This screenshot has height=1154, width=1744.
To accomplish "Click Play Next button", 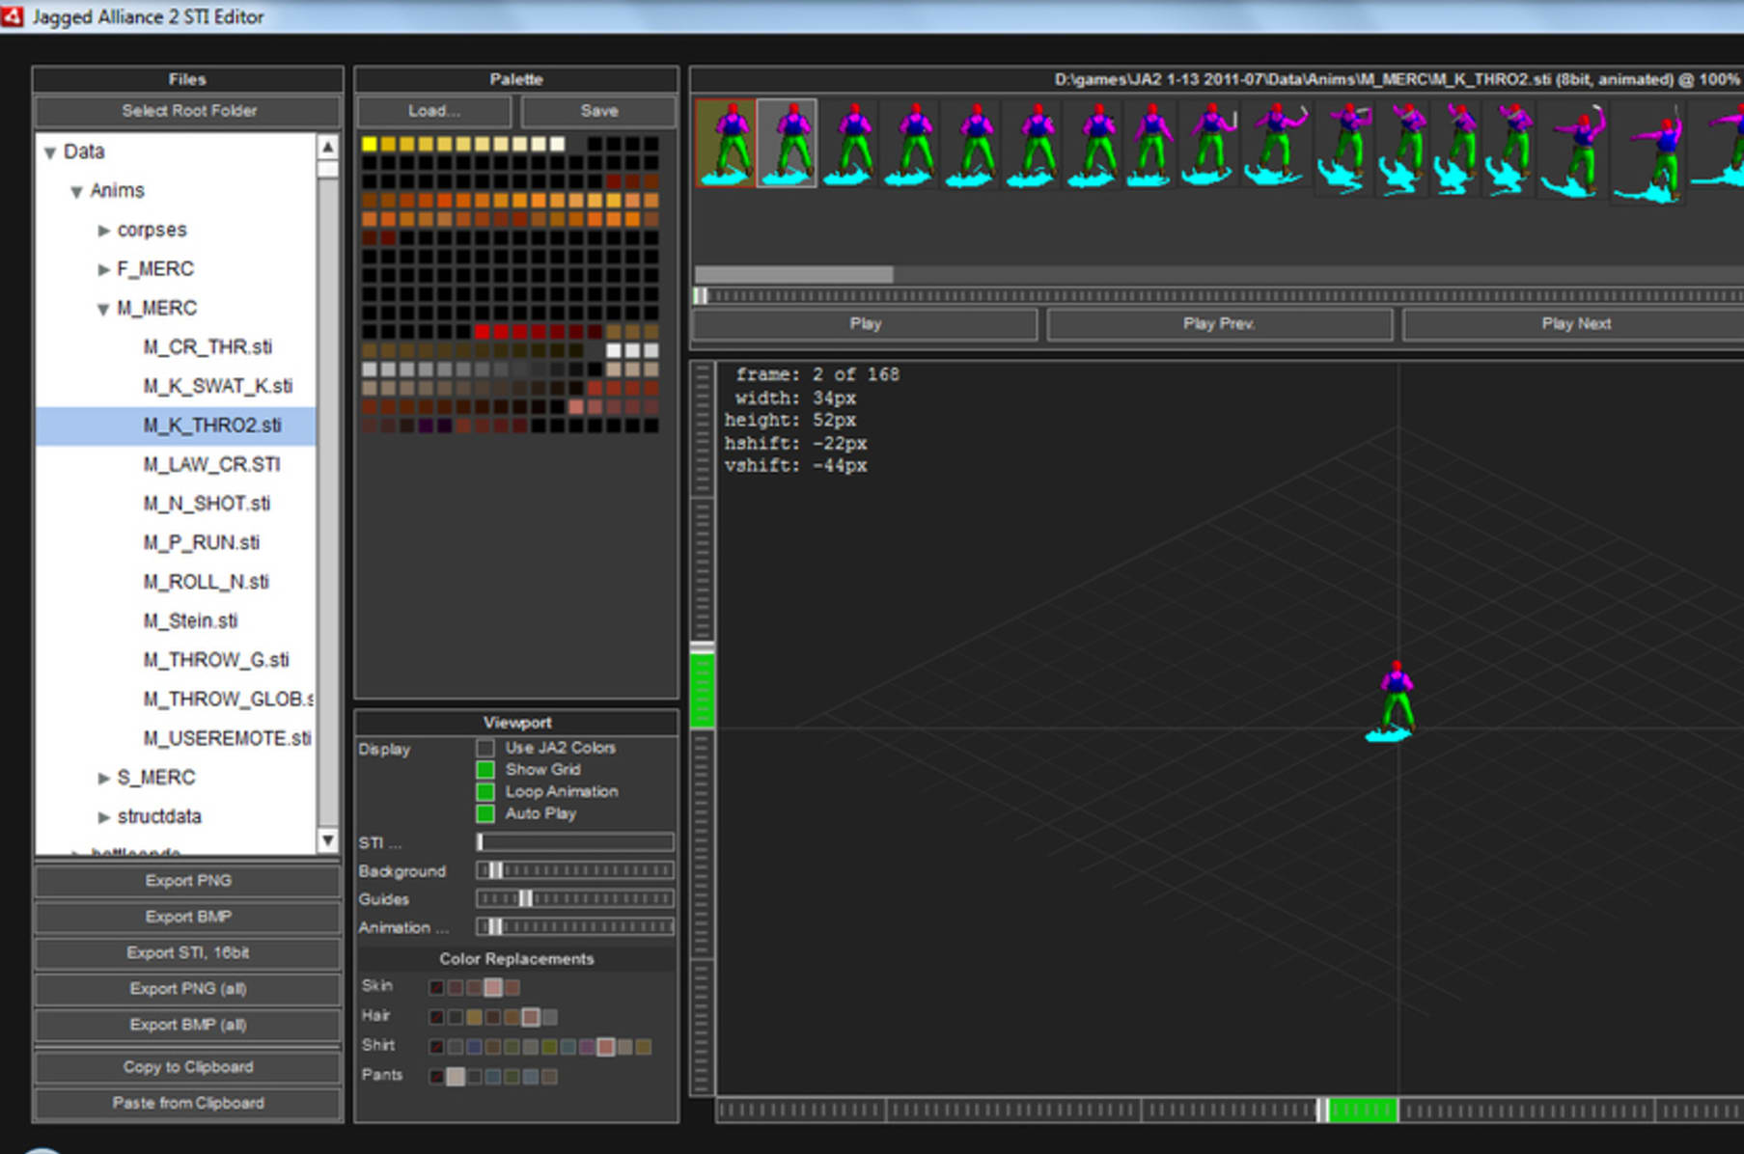I will (x=1575, y=324).
